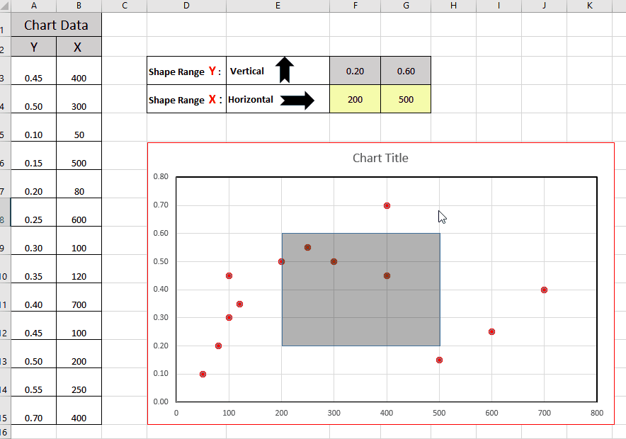Select the yellow cell containing 500
This screenshot has height=439, width=626.
(406, 100)
